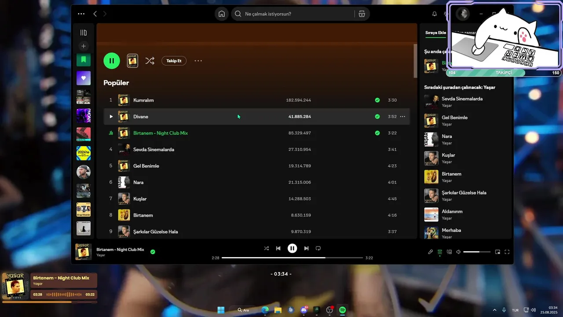Select Kumralım song title

pos(143,100)
